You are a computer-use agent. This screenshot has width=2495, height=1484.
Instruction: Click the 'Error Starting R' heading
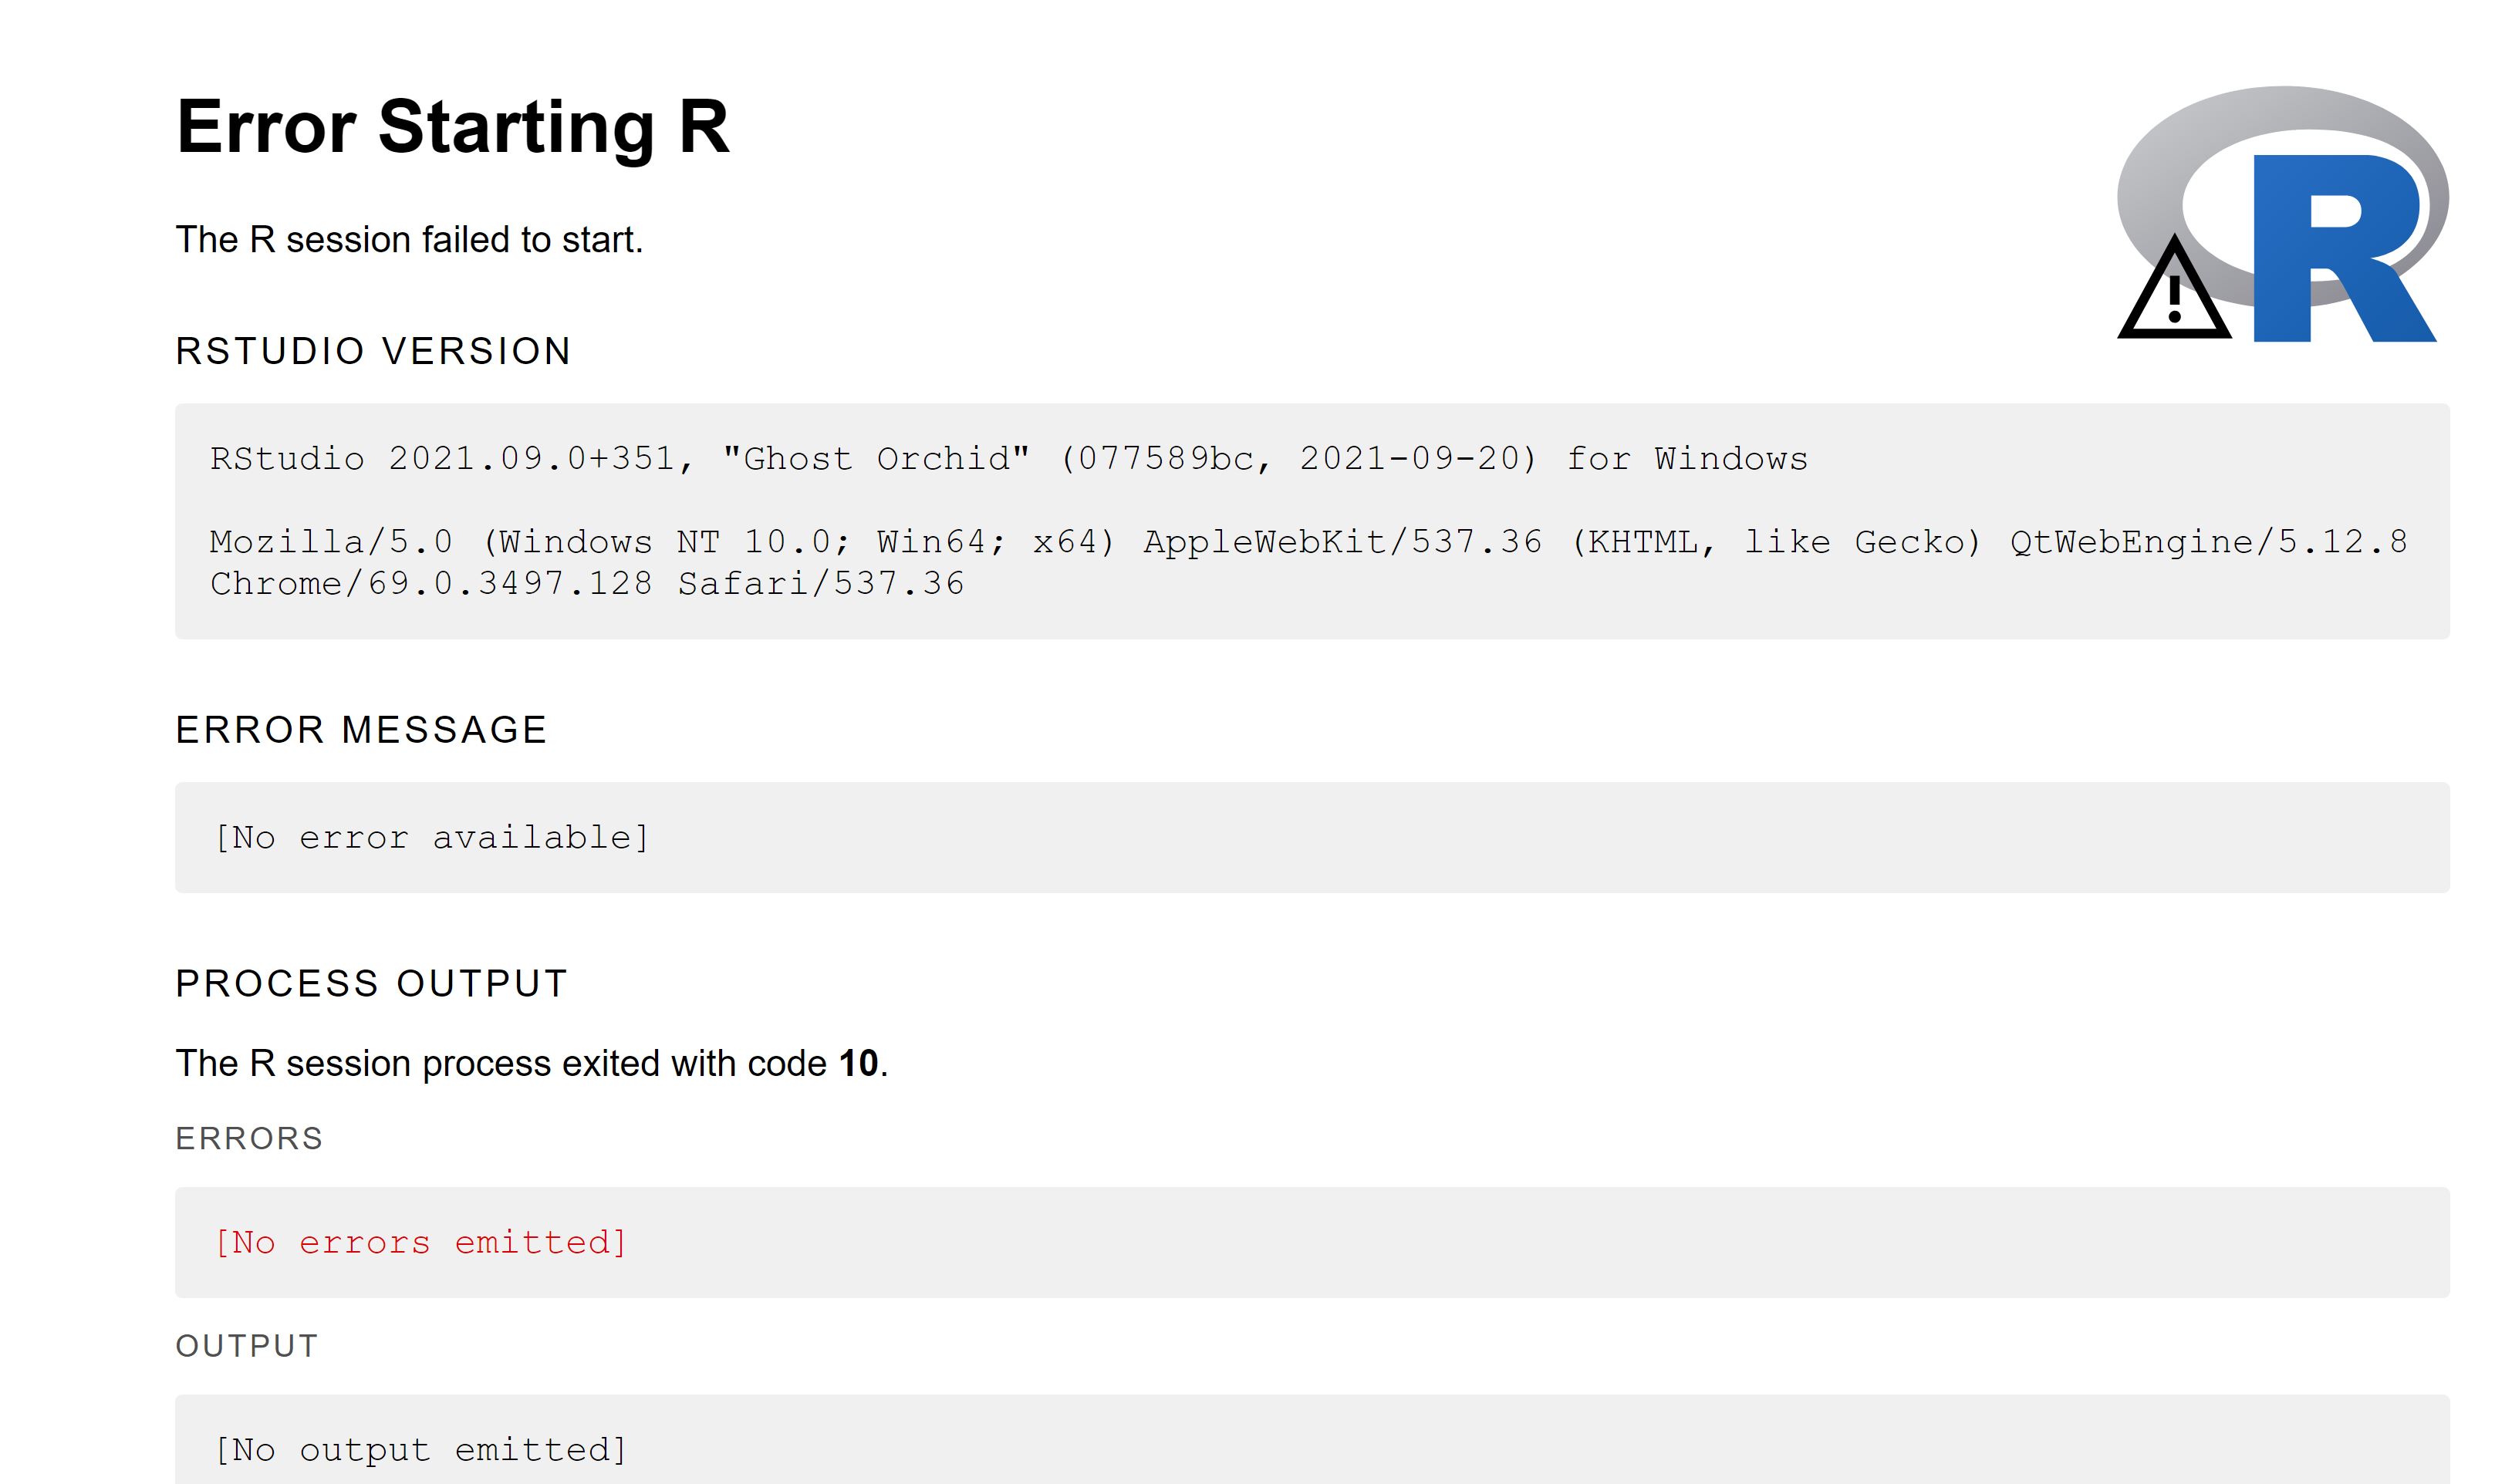452,127
